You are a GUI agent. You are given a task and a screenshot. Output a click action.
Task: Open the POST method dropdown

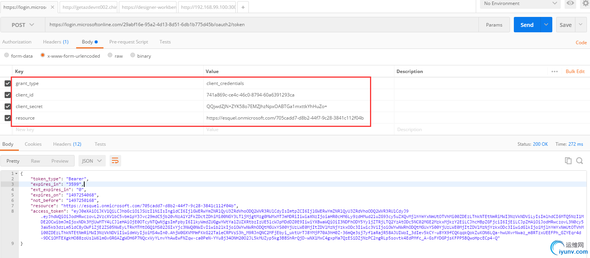(23, 25)
